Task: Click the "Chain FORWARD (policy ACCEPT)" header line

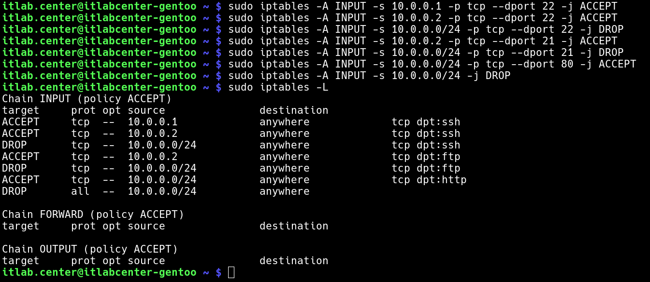Action: [x=93, y=215]
